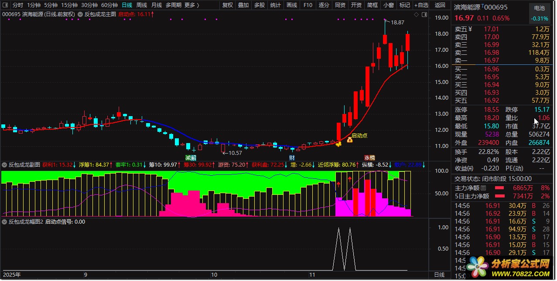Viewport: 557px width, 281px height.
Task: Click the 启动点 lock marker on the chart
Action: coord(349,140)
